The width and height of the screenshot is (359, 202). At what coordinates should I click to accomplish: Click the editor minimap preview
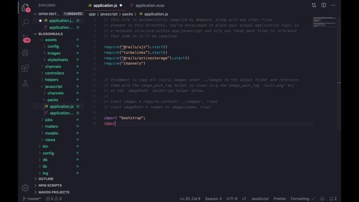[x=325, y=22]
